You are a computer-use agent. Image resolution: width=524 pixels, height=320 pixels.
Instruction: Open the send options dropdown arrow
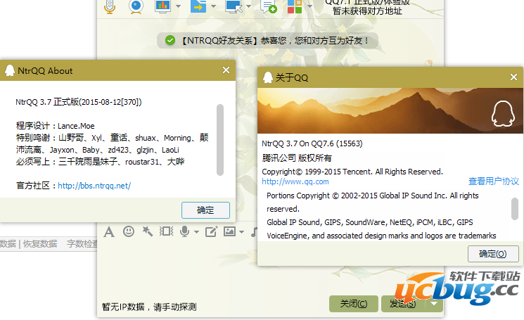pyautogui.click(x=435, y=304)
